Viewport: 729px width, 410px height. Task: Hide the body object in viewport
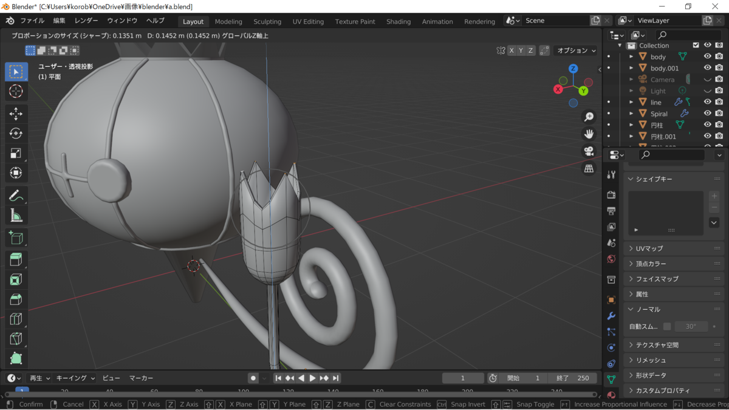(707, 56)
